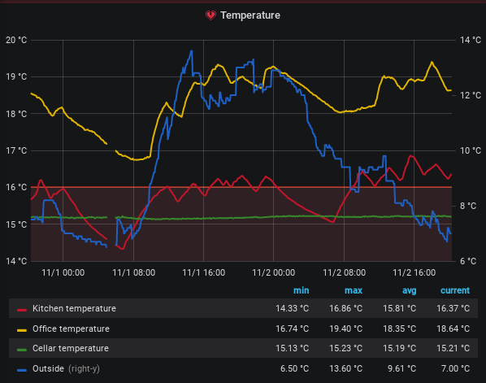Click the Outside avg value 9.61 °C
486x383 pixels.
click(401, 368)
